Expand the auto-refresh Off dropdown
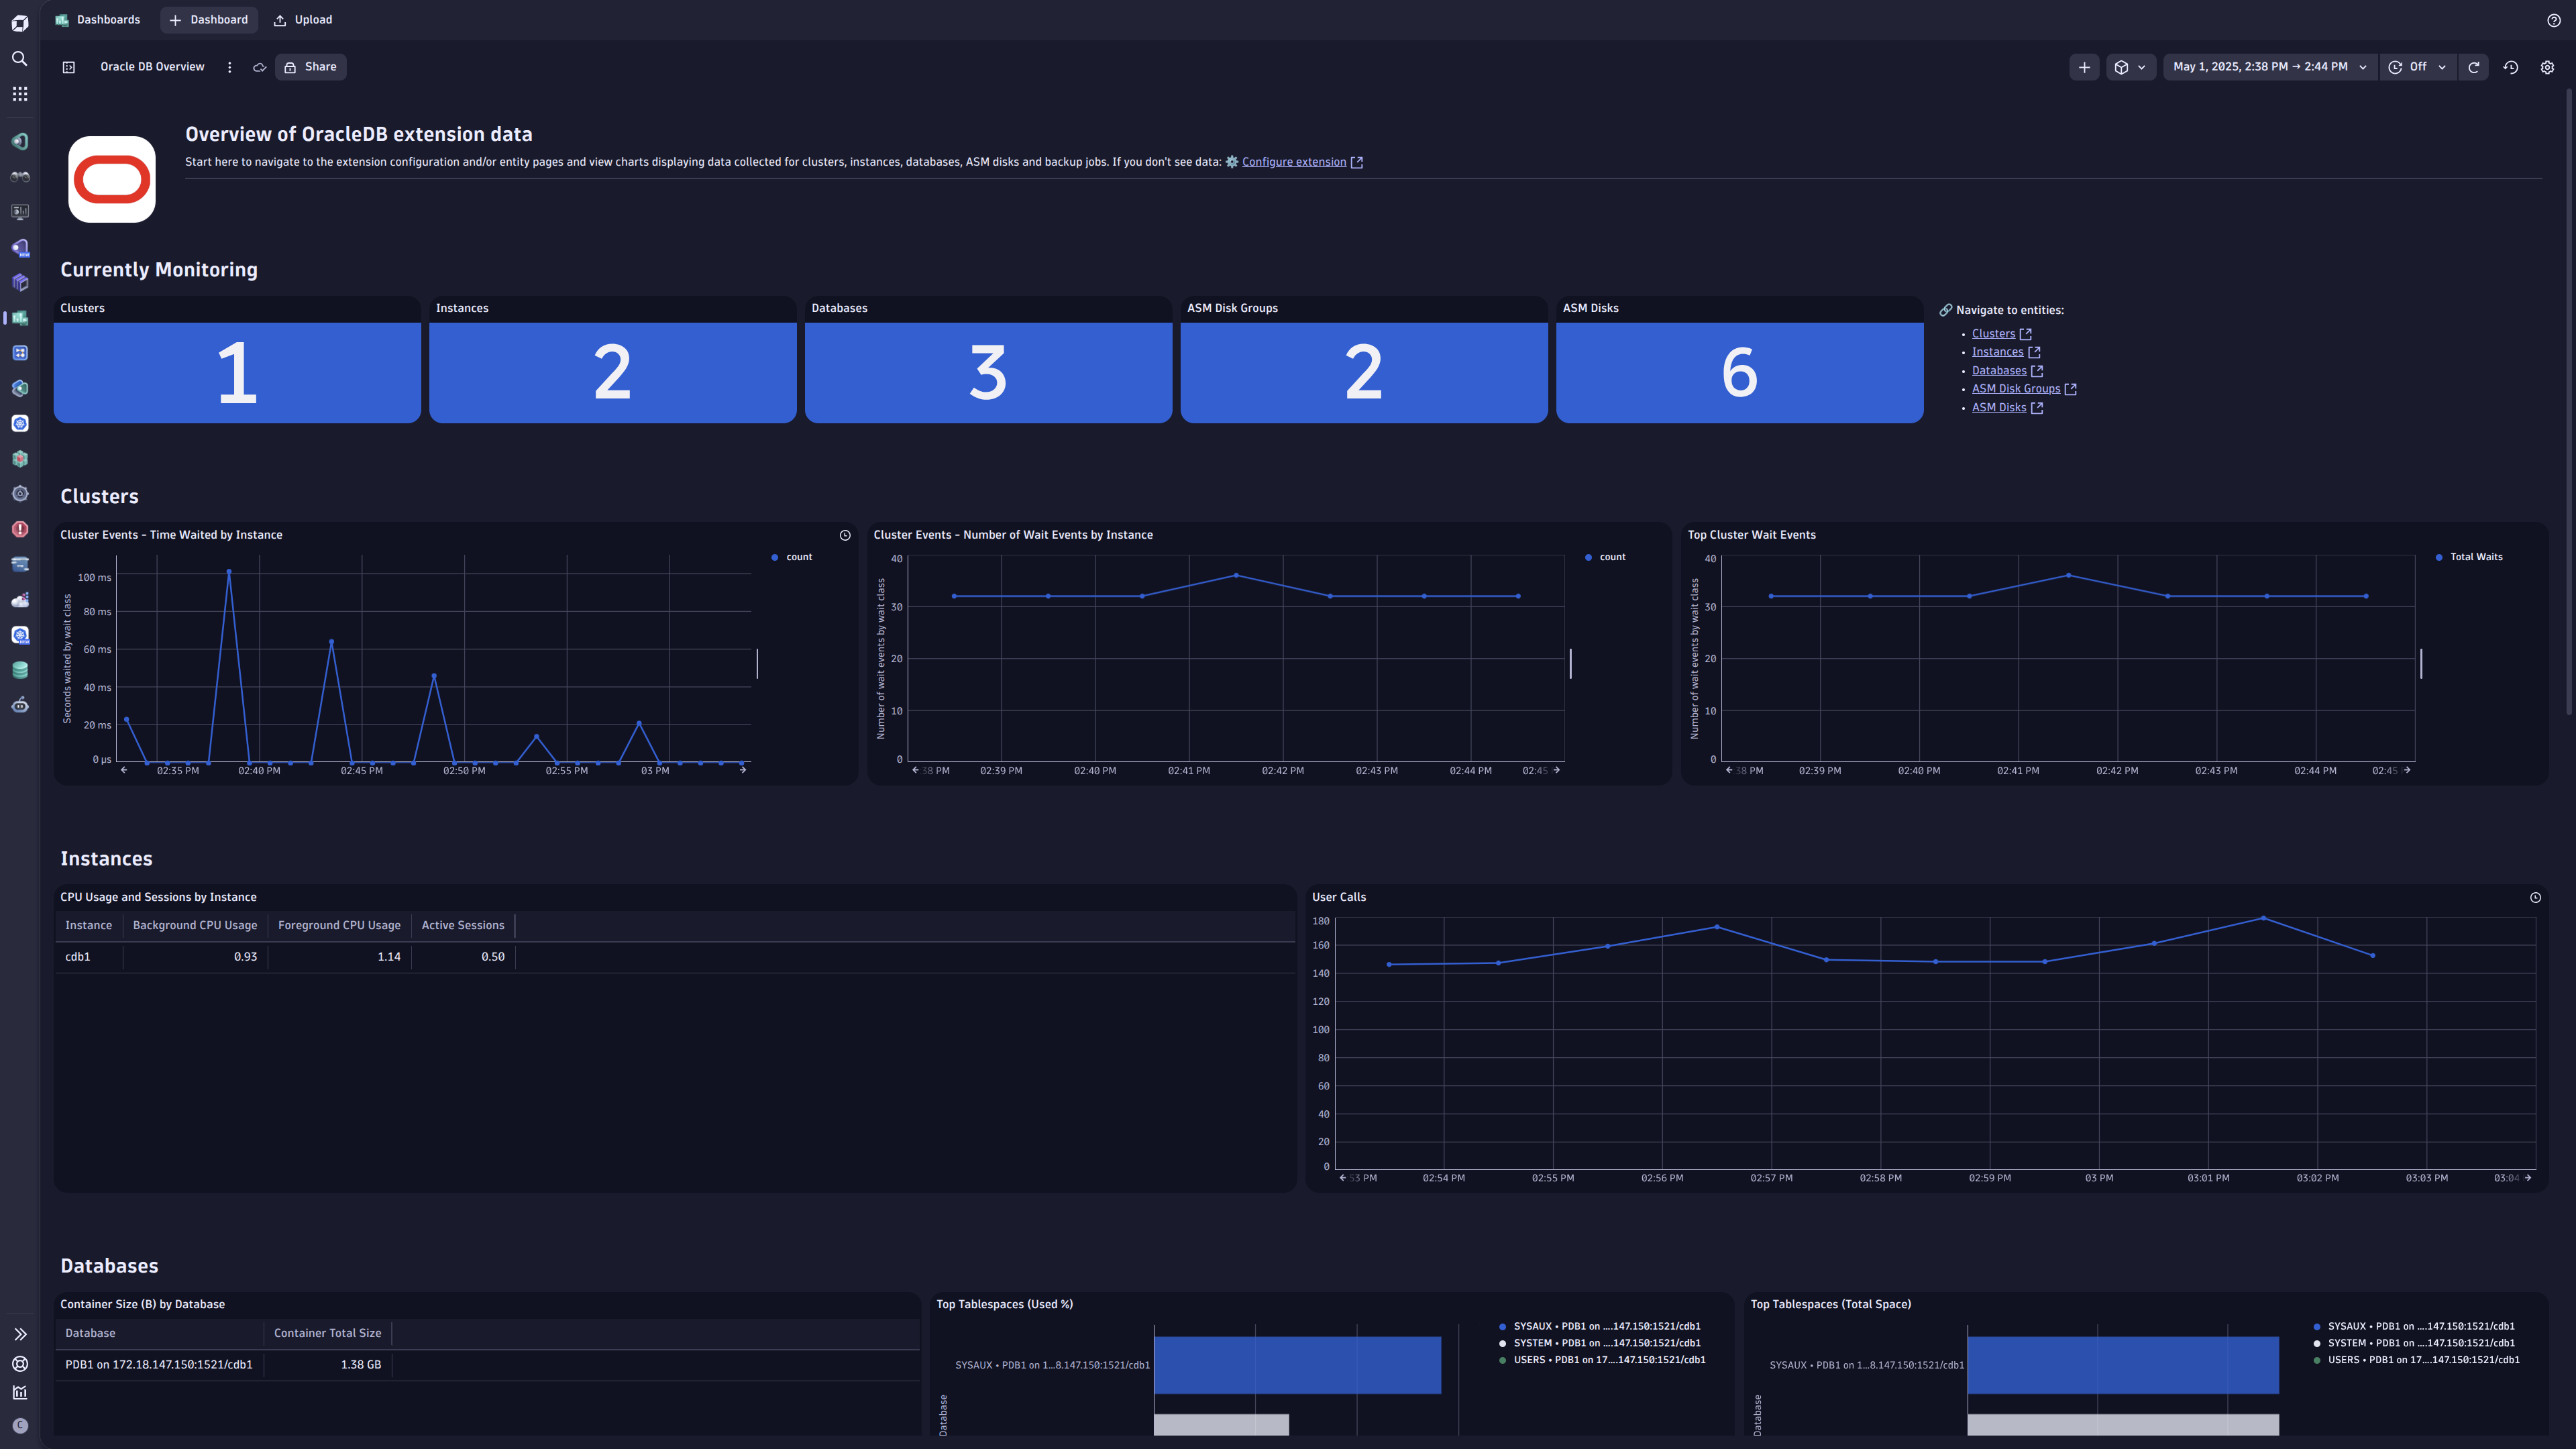The width and height of the screenshot is (2576, 1449). click(2417, 67)
